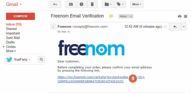Click the reply arrow button
Image resolution: width=191 pixels, height=93 pixels.
coord(175,27)
